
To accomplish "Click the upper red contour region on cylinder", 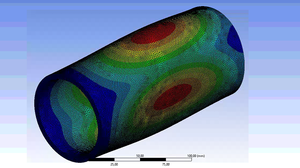I will click(x=154, y=33).
